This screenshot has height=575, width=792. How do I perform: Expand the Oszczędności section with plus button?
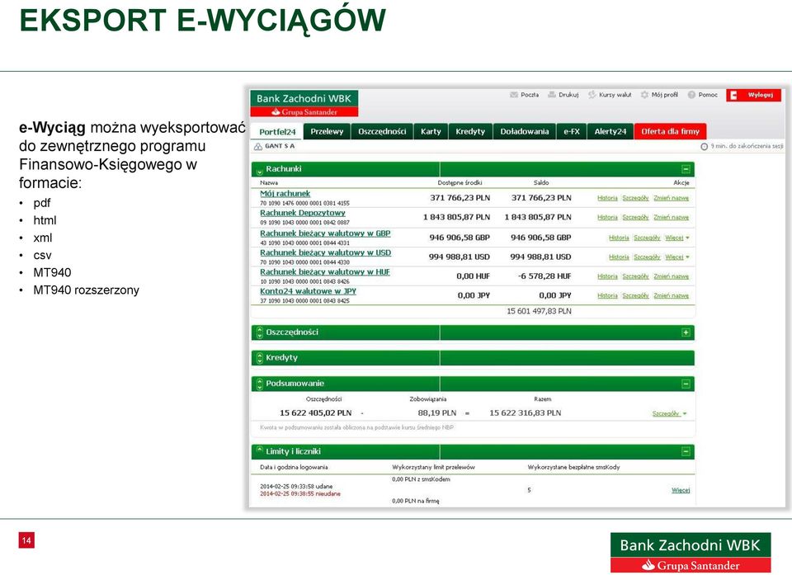point(686,332)
